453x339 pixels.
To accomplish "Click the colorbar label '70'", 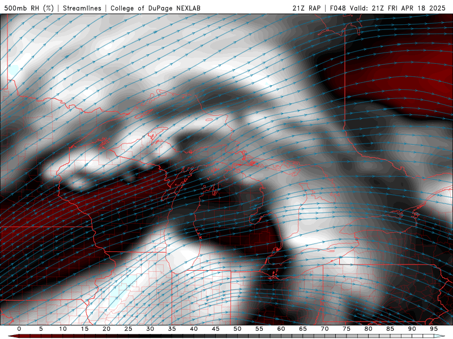I will [x=324, y=329].
